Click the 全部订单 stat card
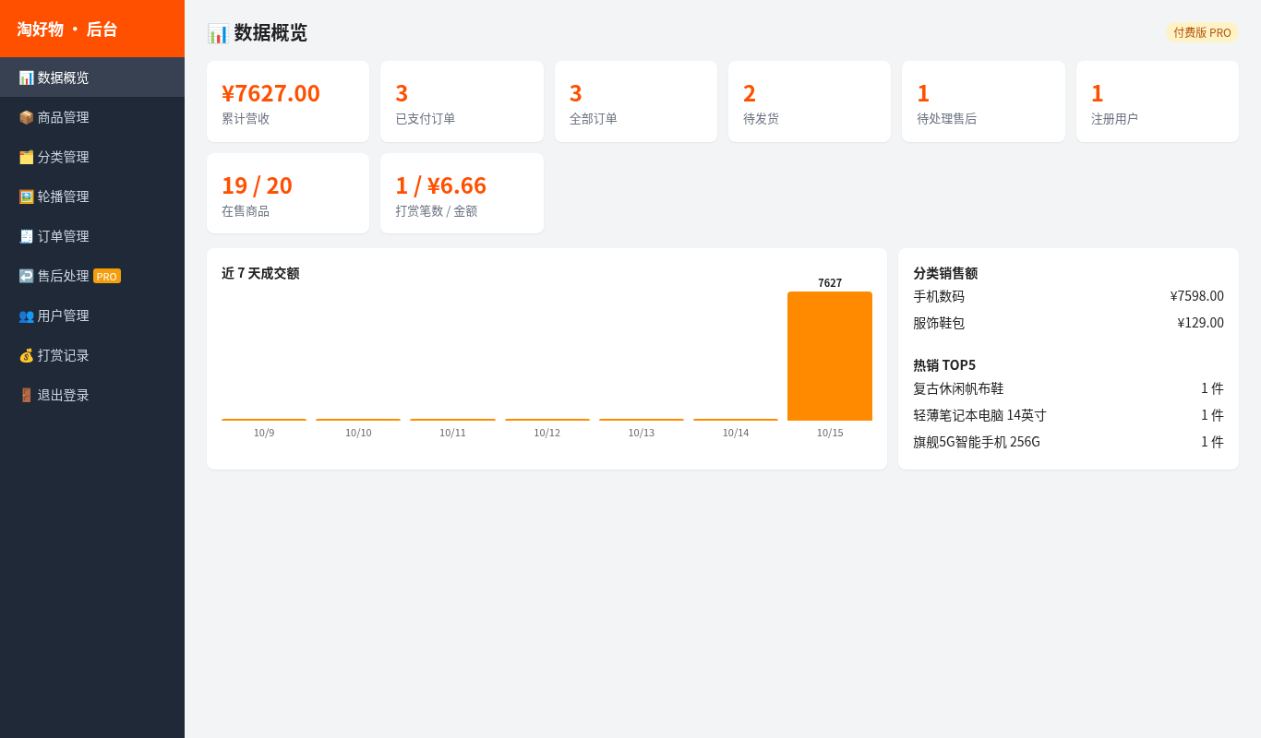 [636, 101]
